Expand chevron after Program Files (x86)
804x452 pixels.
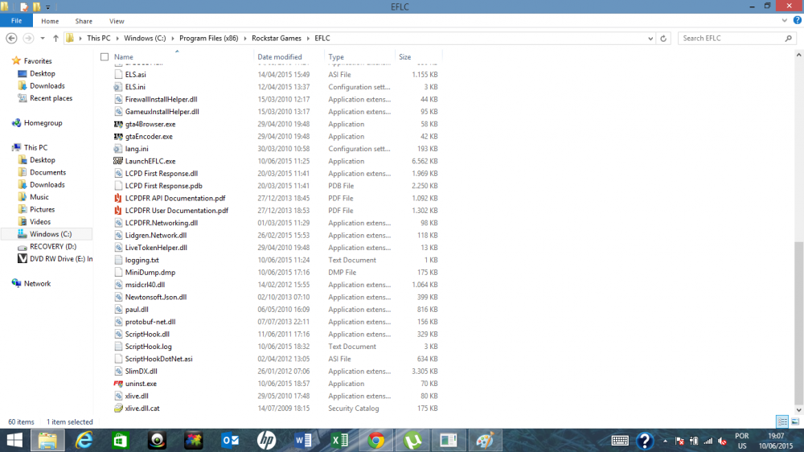pos(245,39)
